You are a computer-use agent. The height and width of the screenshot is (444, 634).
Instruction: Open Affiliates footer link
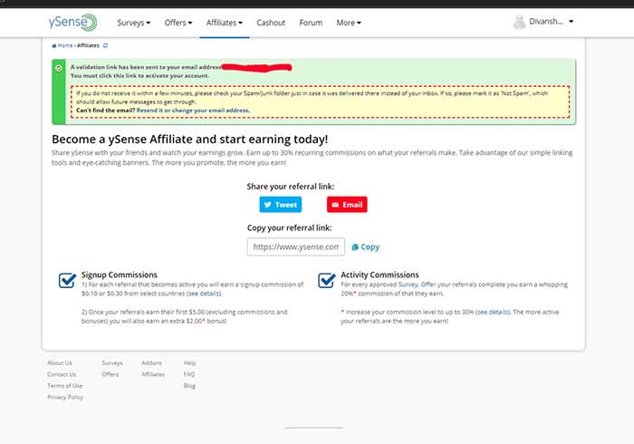point(153,374)
